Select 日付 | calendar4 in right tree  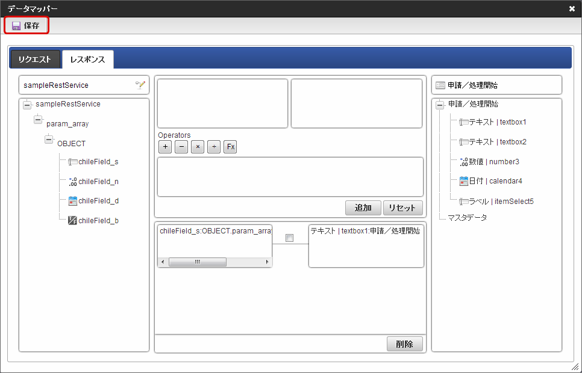(495, 181)
